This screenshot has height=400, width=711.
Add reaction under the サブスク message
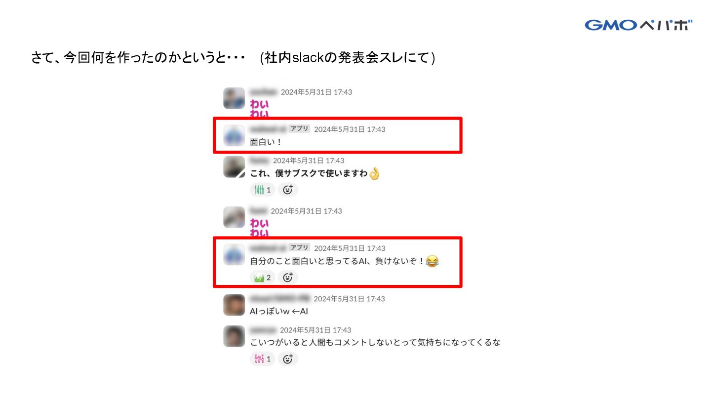[x=288, y=190]
